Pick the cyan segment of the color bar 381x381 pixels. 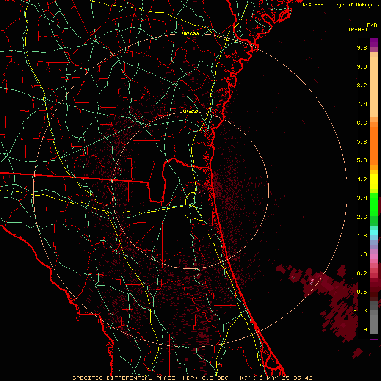click(x=374, y=233)
